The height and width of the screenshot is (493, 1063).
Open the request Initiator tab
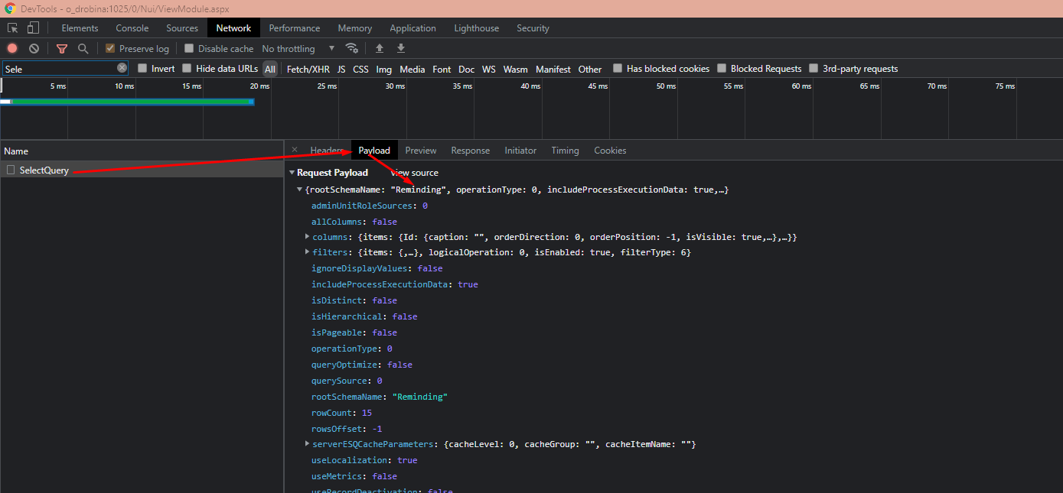click(520, 151)
